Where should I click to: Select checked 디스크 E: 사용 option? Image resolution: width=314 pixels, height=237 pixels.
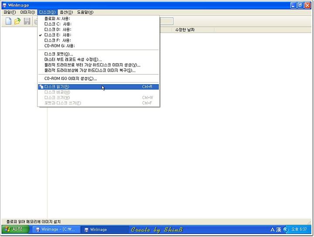pyautogui.click(x=98, y=35)
